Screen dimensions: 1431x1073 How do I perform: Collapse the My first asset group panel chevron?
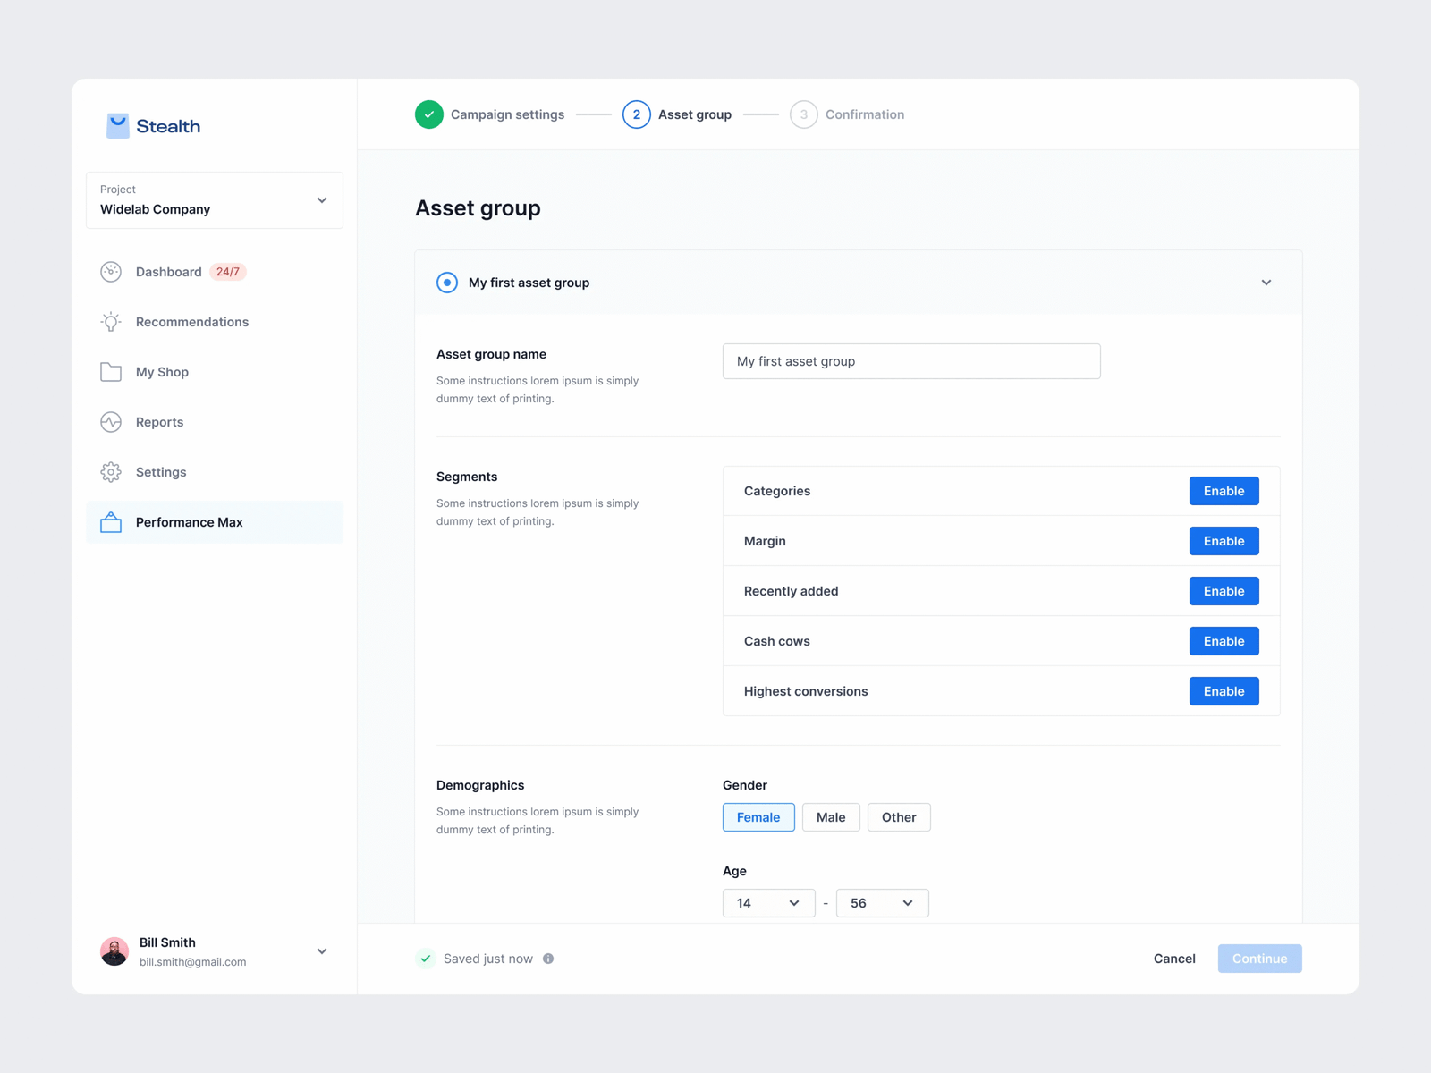pos(1266,283)
